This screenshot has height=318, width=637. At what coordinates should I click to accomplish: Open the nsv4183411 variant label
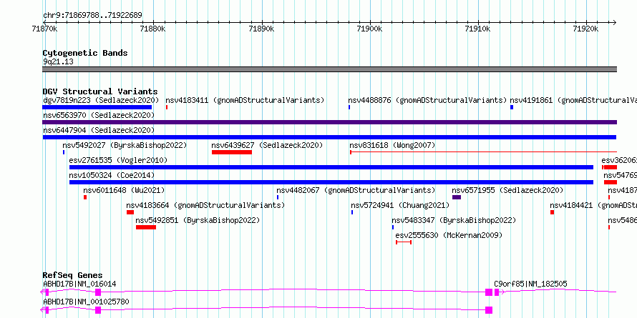click(x=245, y=100)
